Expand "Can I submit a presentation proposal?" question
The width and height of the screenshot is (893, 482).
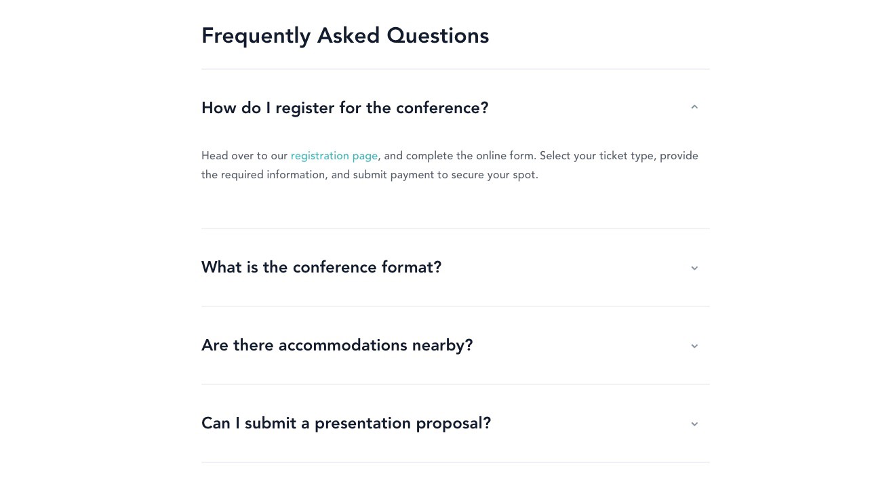(346, 423)
